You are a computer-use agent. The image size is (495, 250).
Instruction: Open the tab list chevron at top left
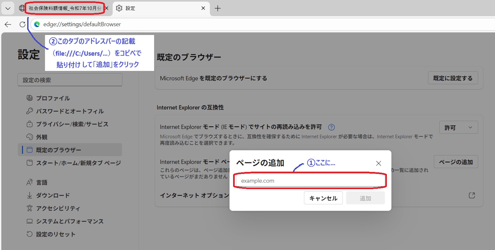tap(8, 8)
